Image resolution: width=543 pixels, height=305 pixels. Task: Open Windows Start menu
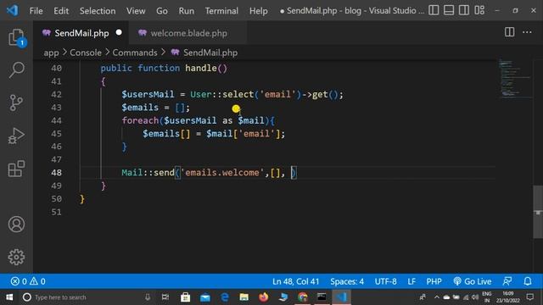(x=9, y=297)
